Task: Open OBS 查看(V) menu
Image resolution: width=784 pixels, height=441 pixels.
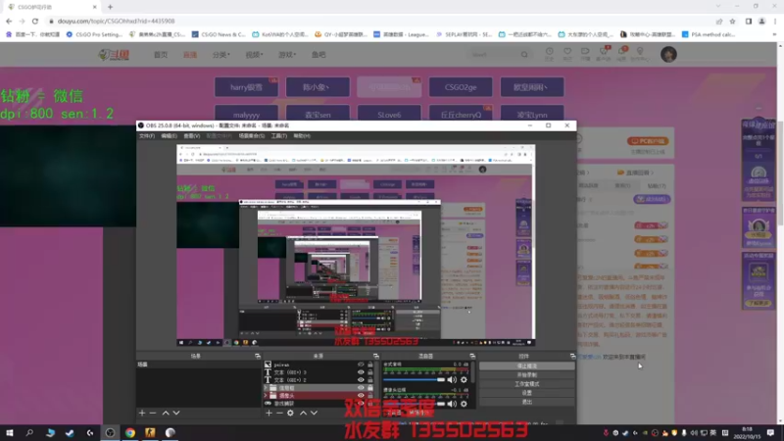Action: pos(191,136)
